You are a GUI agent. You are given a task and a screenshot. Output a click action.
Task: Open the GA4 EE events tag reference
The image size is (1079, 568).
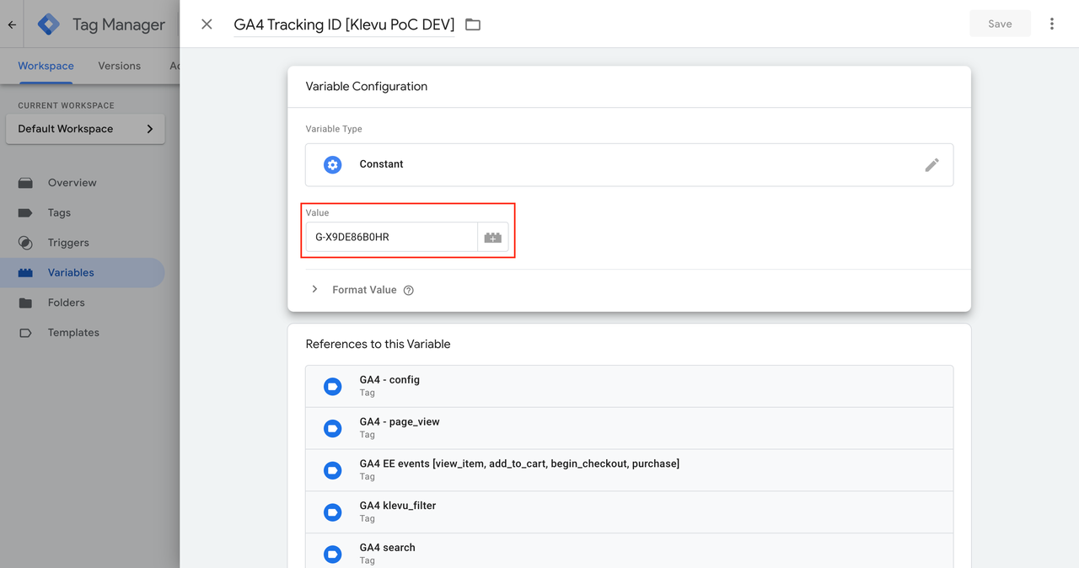coord(629,470)
